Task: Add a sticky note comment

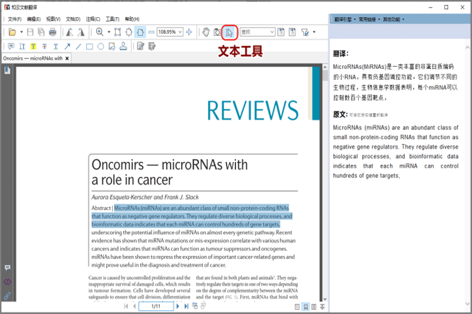Action: coord(11,47)
